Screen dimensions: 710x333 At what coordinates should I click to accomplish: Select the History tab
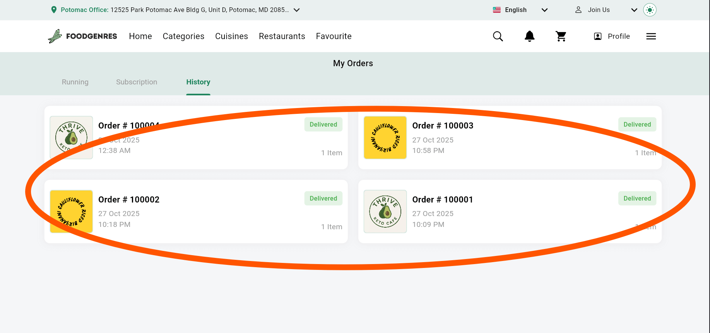[x=198, y=82]
